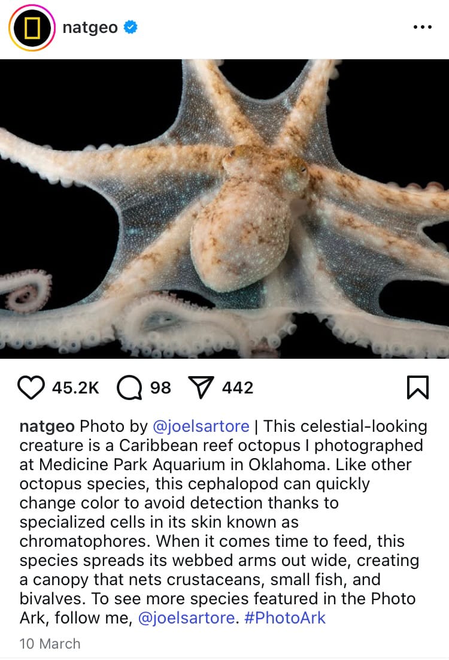
Task: Like the post with the heart icon
Action: (31, 387)
